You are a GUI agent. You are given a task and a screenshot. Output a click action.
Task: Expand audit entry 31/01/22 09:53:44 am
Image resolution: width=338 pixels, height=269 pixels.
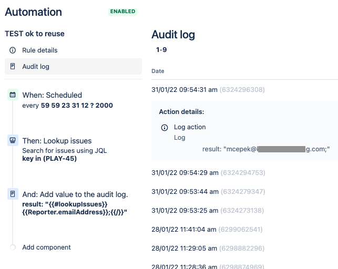185,192
